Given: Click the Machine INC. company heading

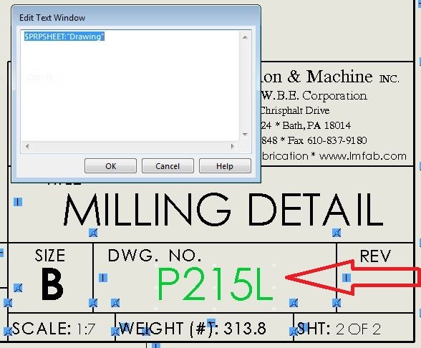Looking at the screenshot, I should (352, 77).
